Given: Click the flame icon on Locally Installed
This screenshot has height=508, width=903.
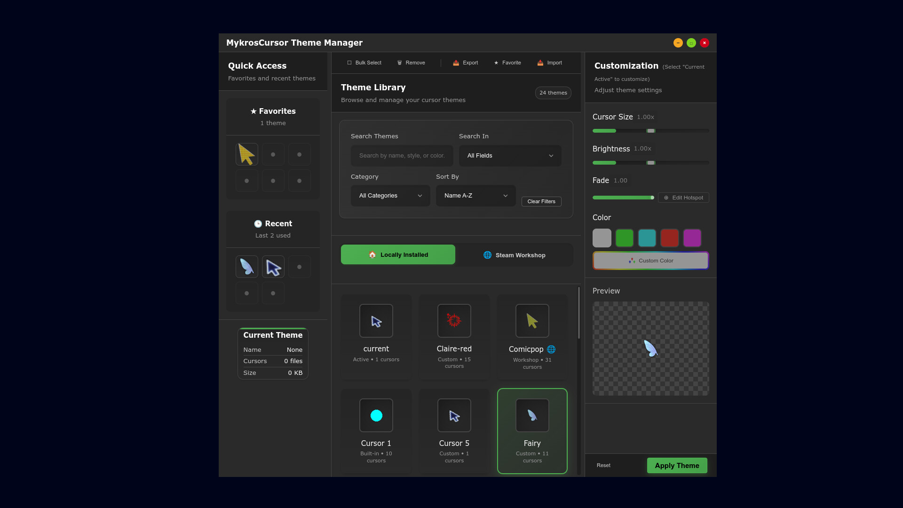Looking at the screenshot, I should click(372, 254).
